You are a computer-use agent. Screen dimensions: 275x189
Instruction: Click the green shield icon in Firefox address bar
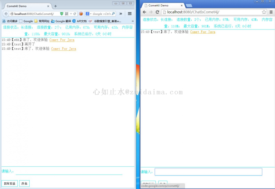point(62,13)
